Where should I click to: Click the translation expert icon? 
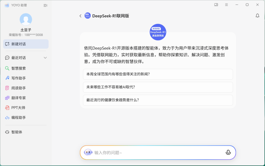[7, 98]
